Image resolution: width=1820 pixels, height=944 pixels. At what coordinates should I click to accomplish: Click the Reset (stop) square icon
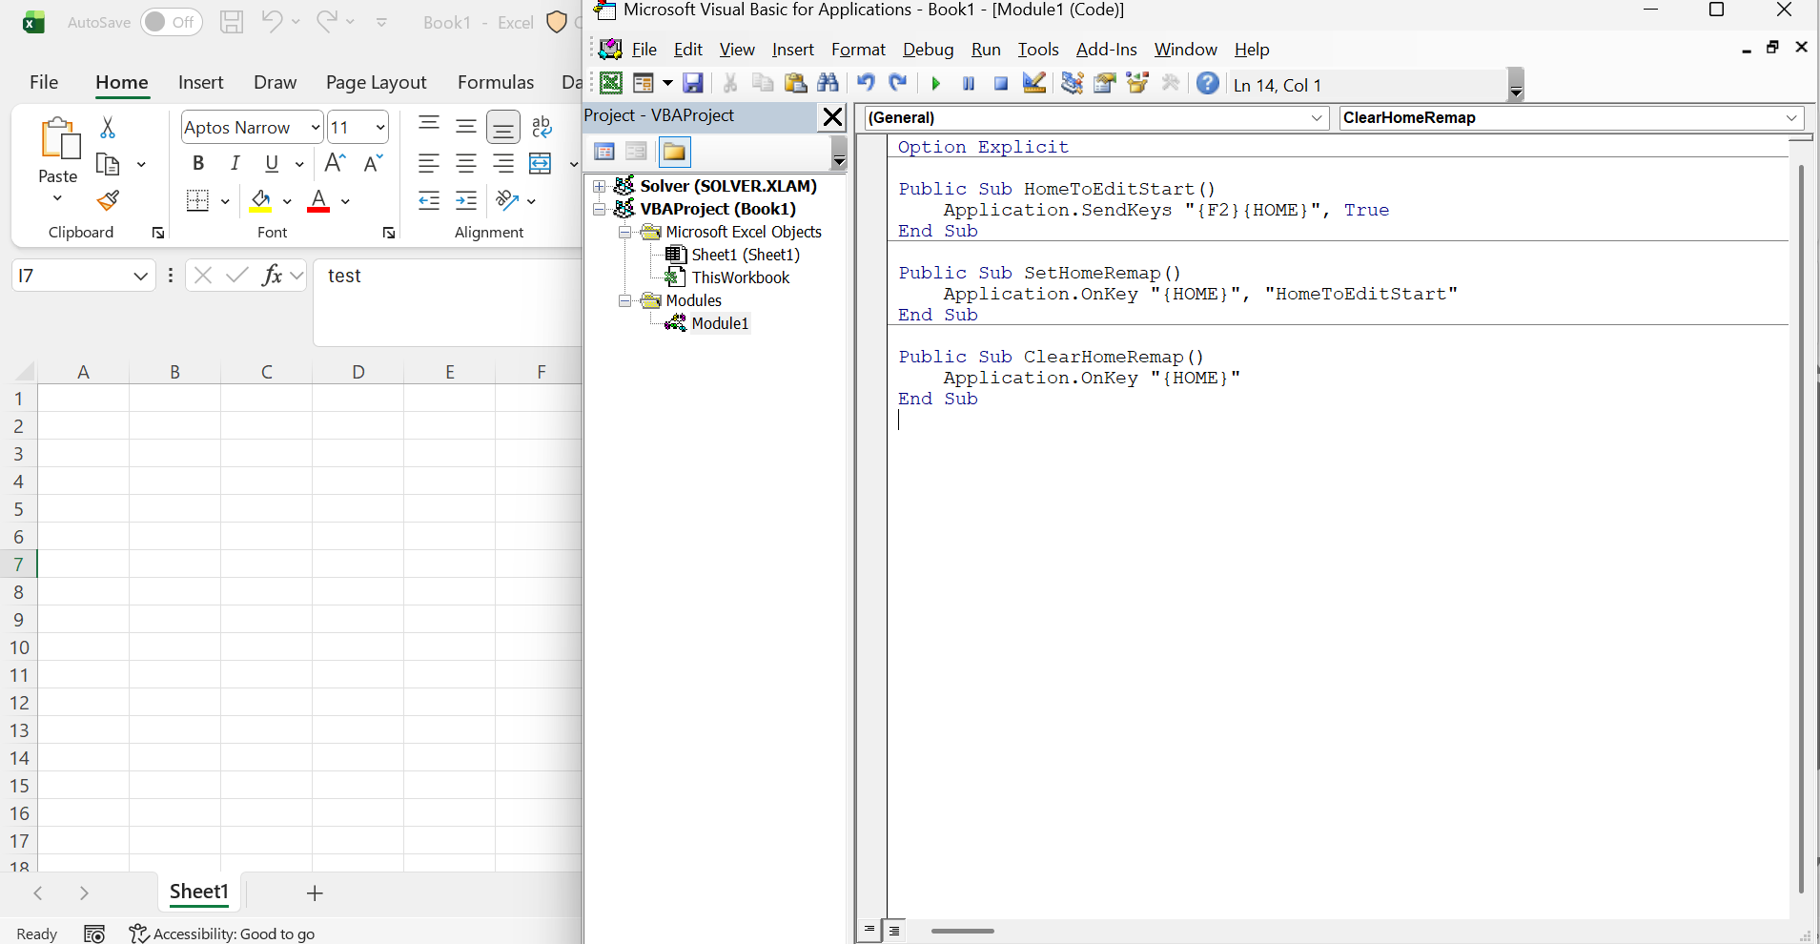coord(1000,84)
